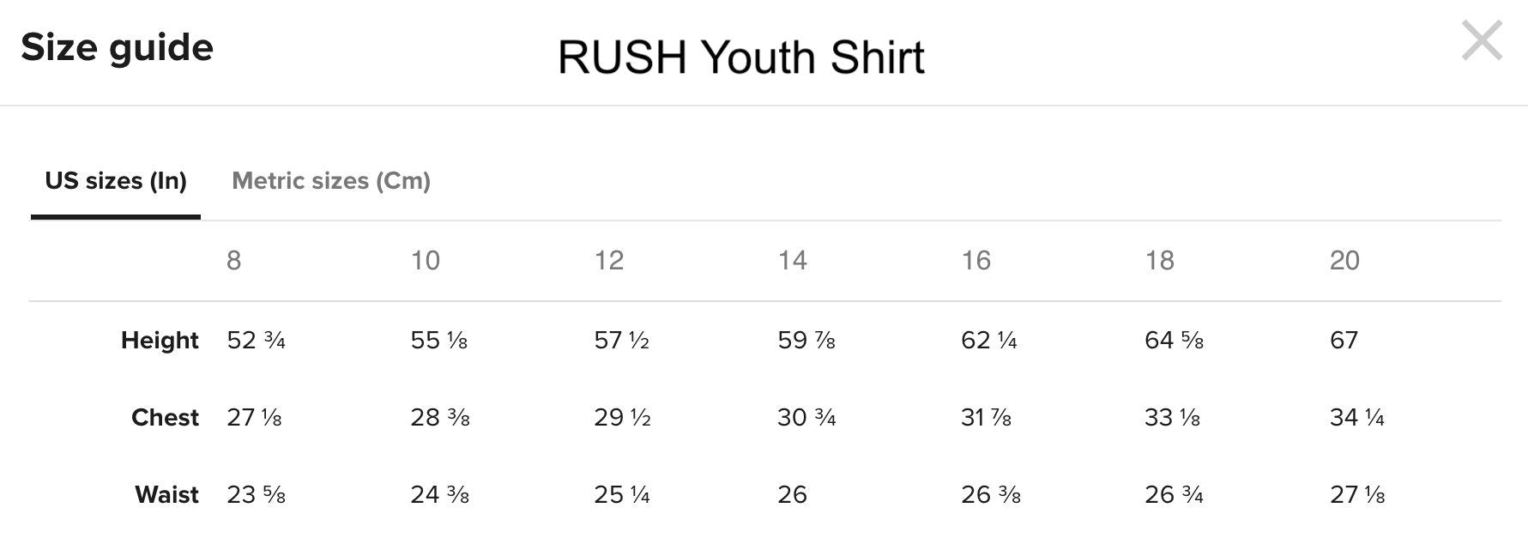This screenshot has width=1528, height=550.
Task: Click the height value 67 for size 20
Action: [x=1347, y=341]
